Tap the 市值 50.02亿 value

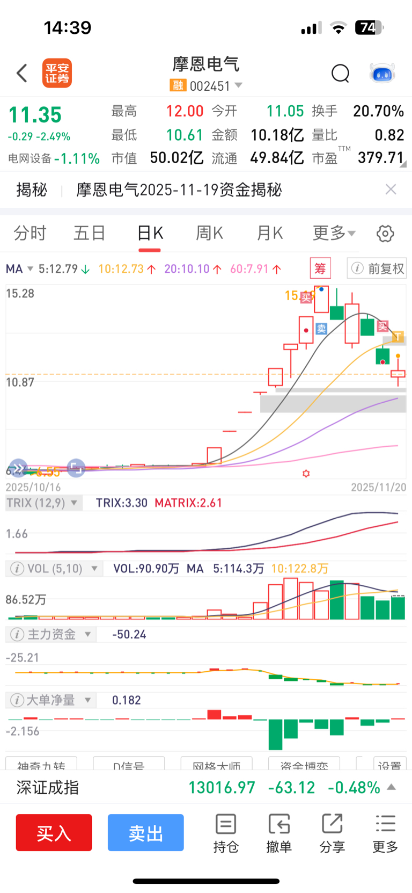click(176, 158)
